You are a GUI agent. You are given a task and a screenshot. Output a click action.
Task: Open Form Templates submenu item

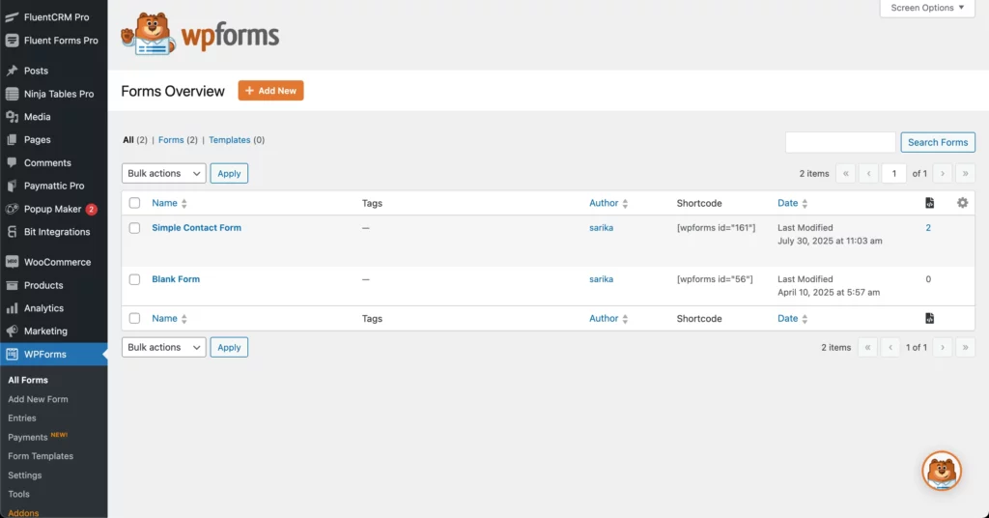[x=41, y=455]
